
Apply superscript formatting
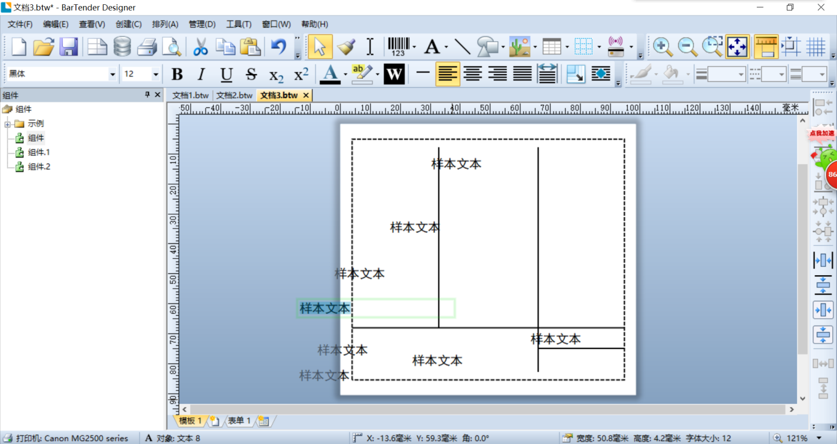coord(301,75)
